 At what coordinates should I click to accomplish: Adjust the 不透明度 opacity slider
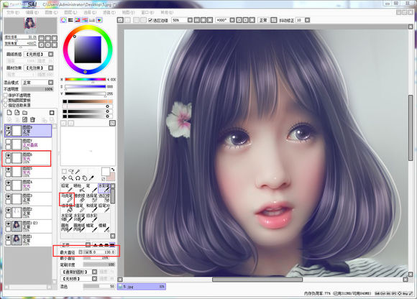(x=37, y=89)
